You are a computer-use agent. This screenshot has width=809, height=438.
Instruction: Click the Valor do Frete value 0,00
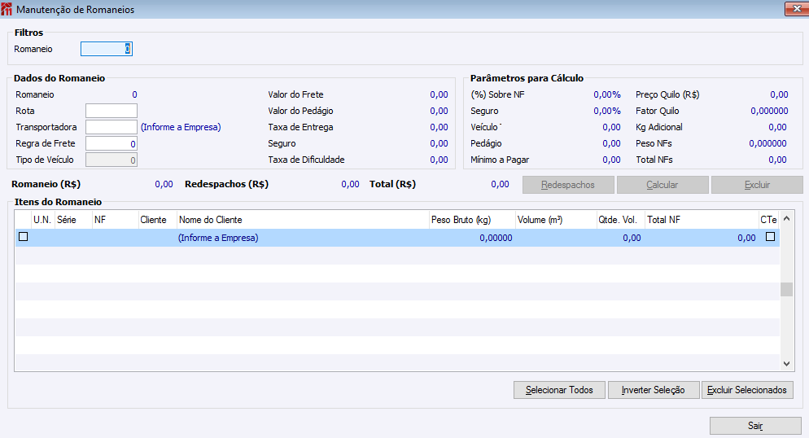pos(439,94)
